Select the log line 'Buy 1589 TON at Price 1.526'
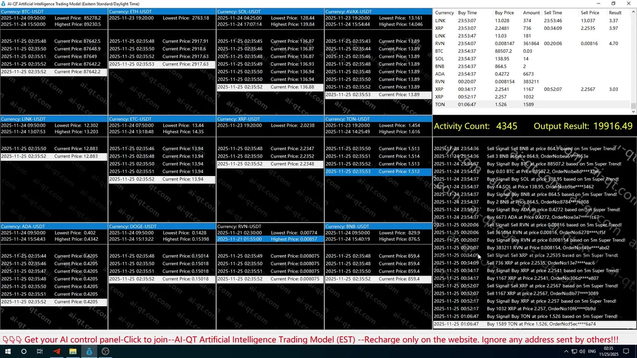The height and width of the screenshot is (358, 637). point(534,324)
